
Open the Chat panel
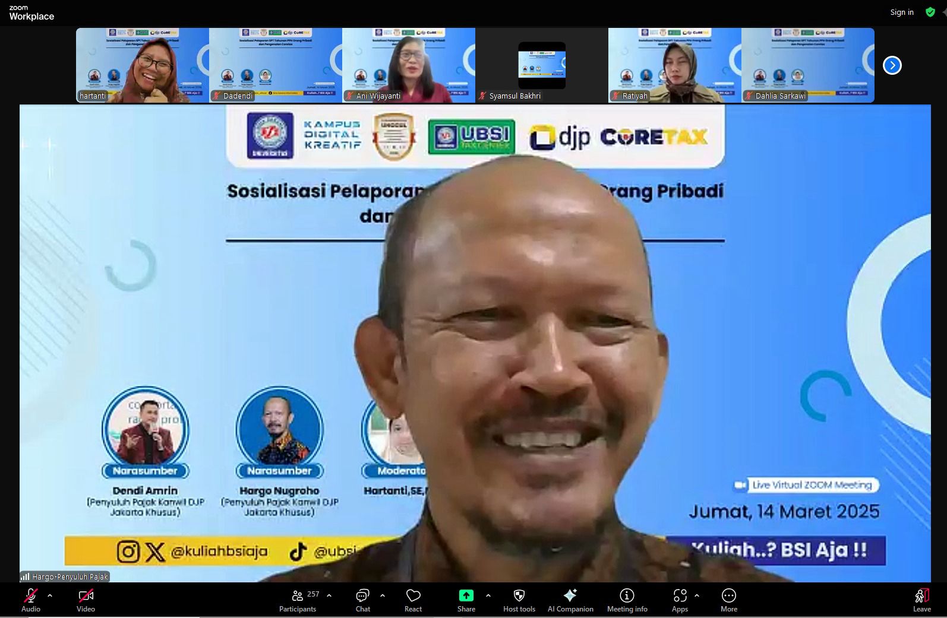pyautogui.click(x=362, y=600)
